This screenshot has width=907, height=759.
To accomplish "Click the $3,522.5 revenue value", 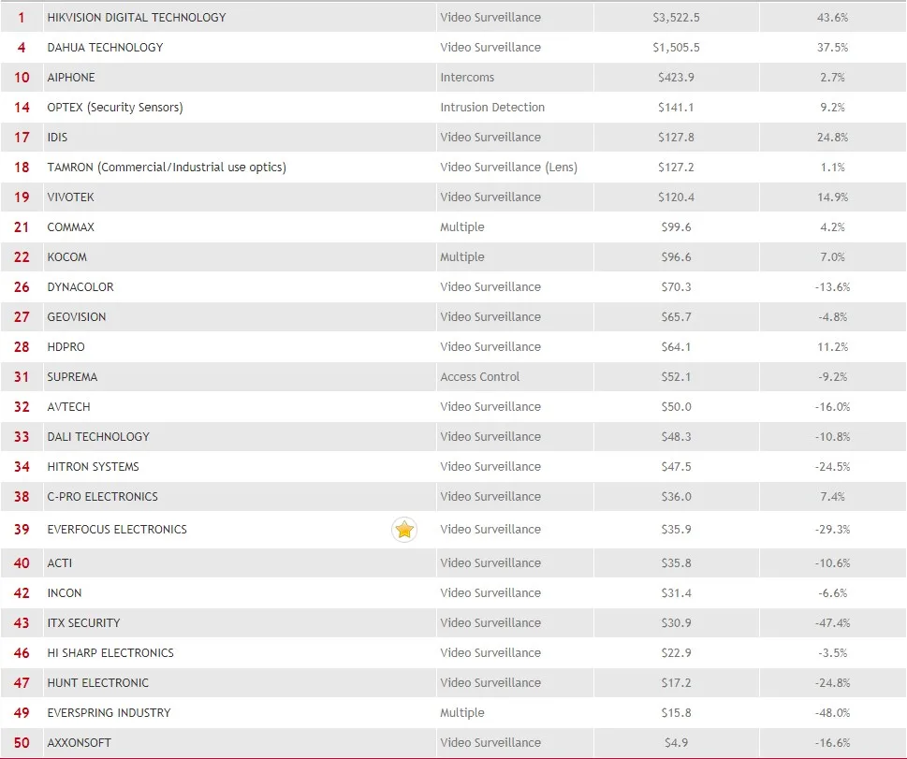I will click(676, 18).
